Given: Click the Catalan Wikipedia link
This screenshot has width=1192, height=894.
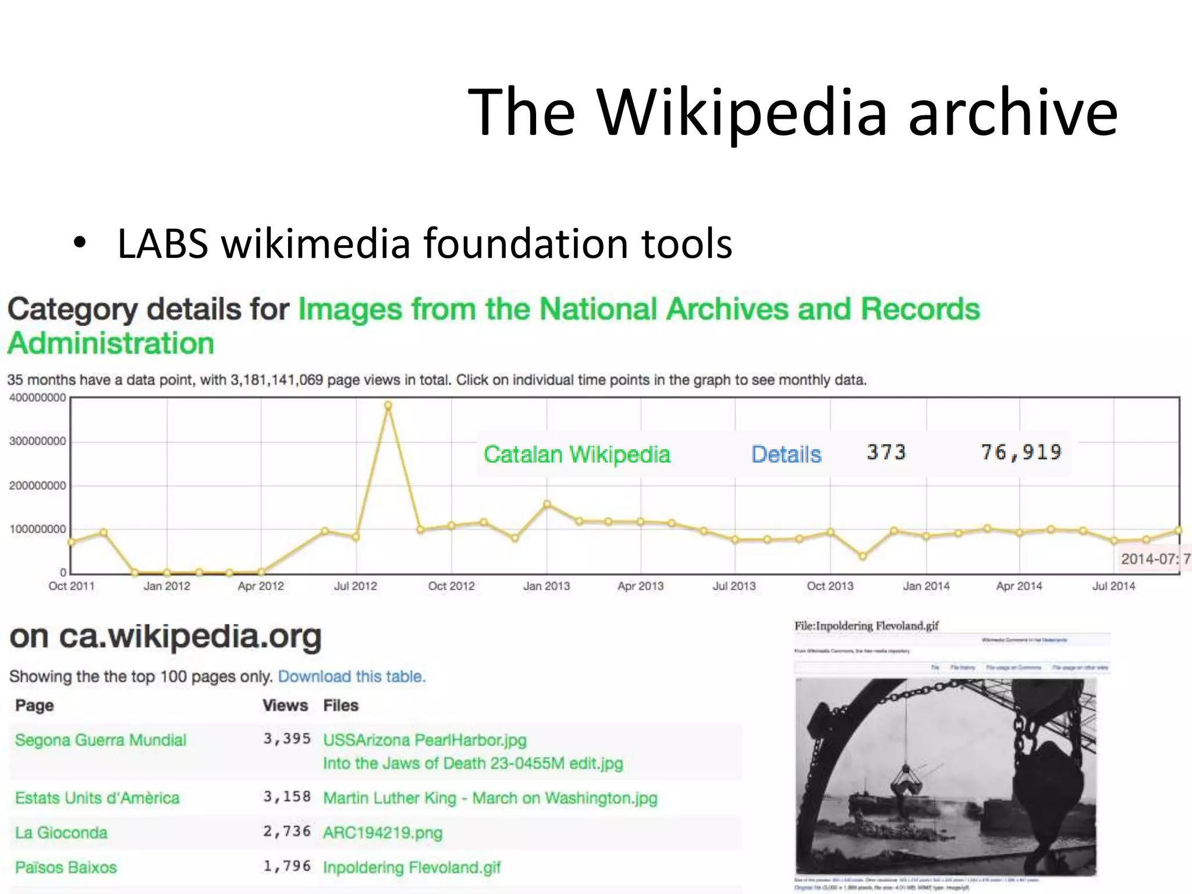Looking at the screenshot, I should click(577, 454).
